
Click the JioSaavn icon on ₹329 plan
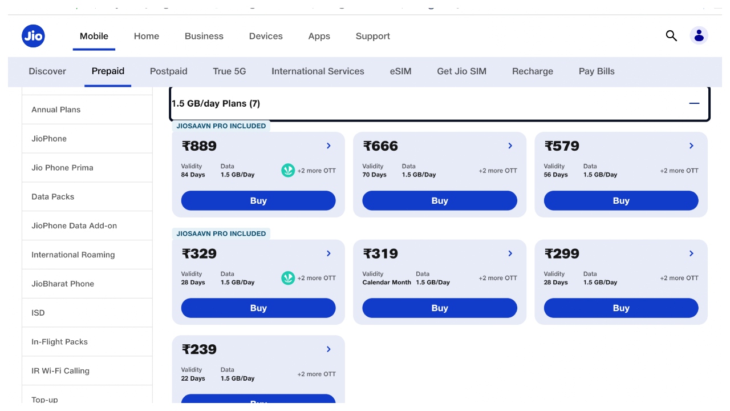(288, 278)
